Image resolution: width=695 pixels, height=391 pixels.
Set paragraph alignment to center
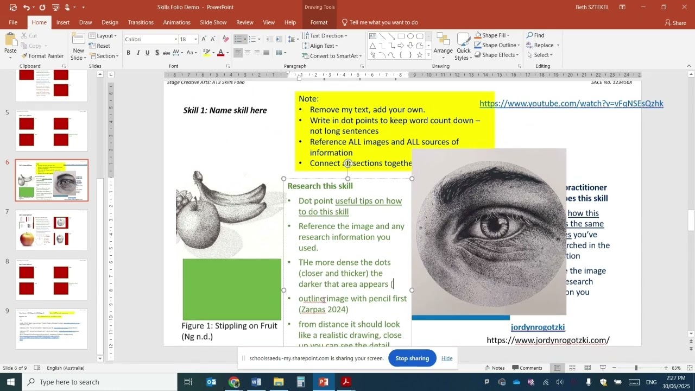coord(248,53)
